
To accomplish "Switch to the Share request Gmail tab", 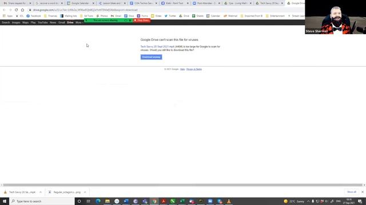I will [17, 3].
